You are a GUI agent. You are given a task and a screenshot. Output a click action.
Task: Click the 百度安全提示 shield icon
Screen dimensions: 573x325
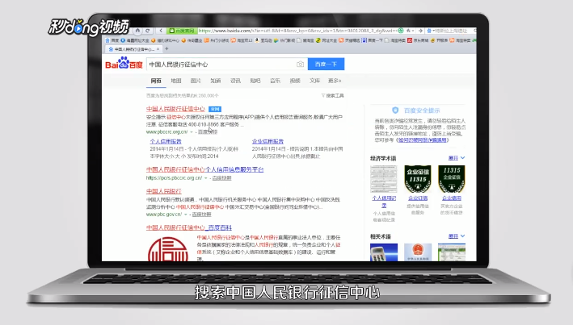[395, 110]
